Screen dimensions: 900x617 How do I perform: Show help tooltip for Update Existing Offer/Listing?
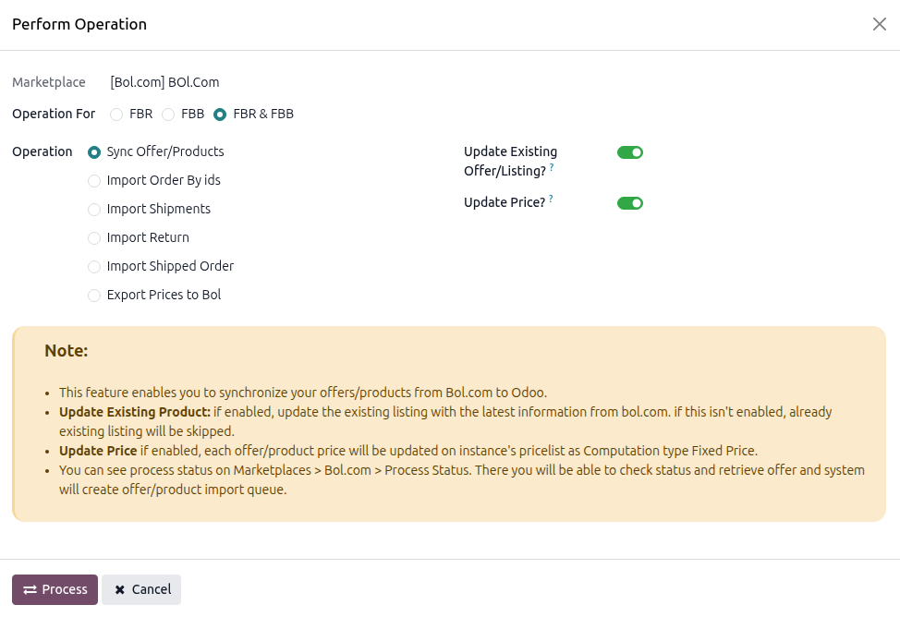pyautogui.click(x=552, y=167)
